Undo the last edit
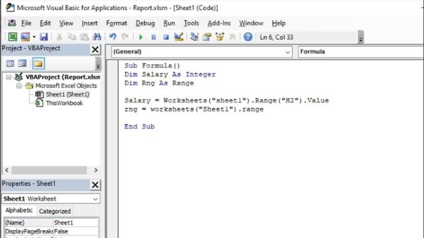The width and height of the screenshot is (424, 238). [x=113, y=37]
